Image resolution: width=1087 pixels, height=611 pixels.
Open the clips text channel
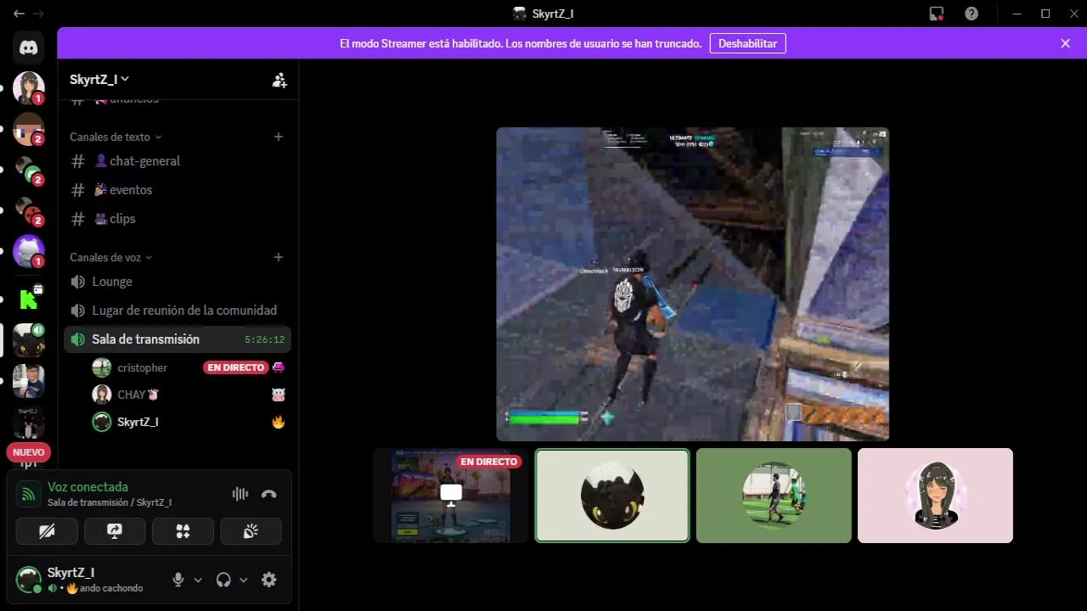click(x=177, y=219)
